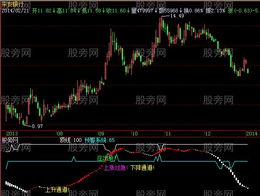Click the 2014/02/21 date readout
This screenshot has height=196, width=260.
[x=15, y=11]
